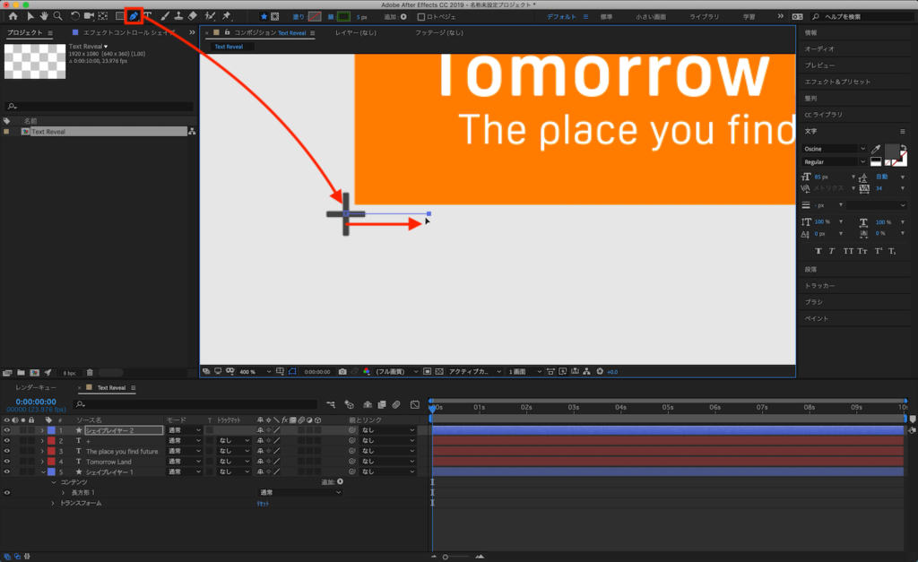Select the Hand tool
The width and height of the screenshot is (918, 562).
point(44,16)
